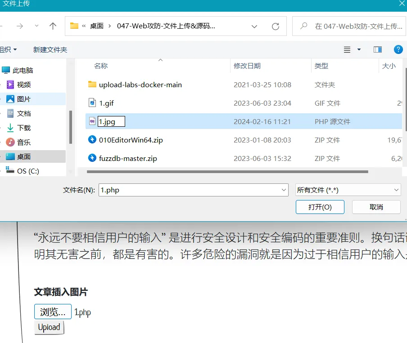Open the file type filter dropdown
The image size is (407, 343).
coord(348,190)
